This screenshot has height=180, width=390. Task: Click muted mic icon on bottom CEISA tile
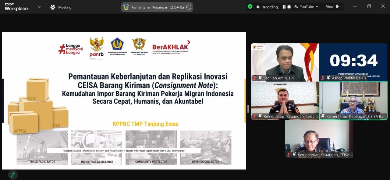point(289,155)
